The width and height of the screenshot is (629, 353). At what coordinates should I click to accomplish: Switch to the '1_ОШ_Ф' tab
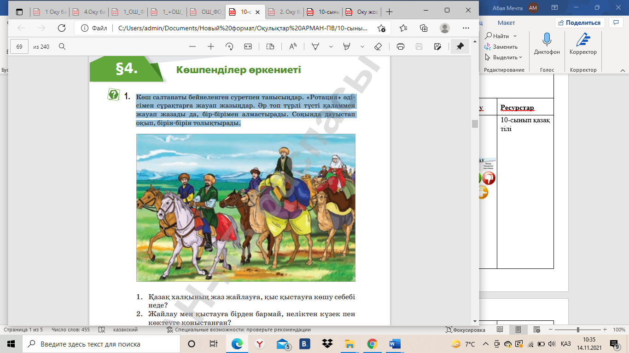[128, 12]
